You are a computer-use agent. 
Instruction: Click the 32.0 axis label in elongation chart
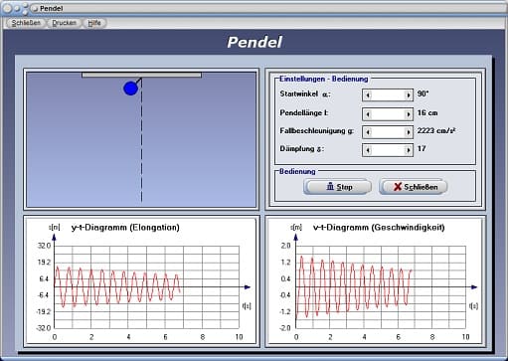pos(44,246)
